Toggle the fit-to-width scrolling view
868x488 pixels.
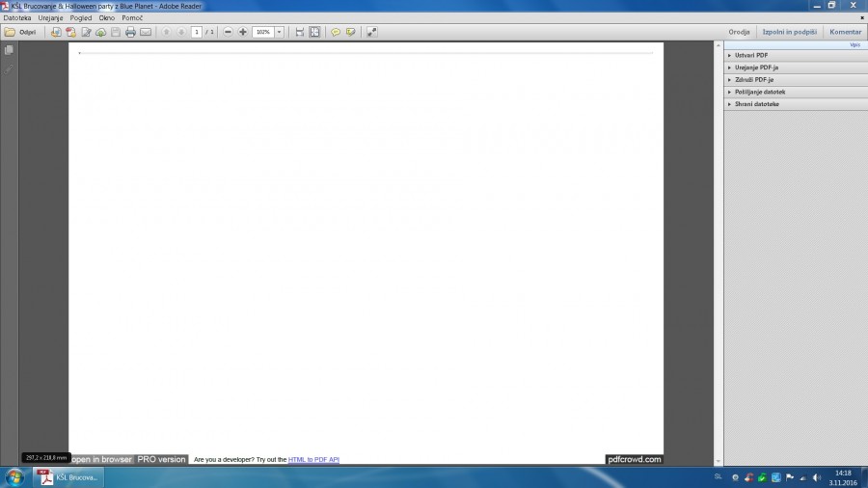[300, 32]
